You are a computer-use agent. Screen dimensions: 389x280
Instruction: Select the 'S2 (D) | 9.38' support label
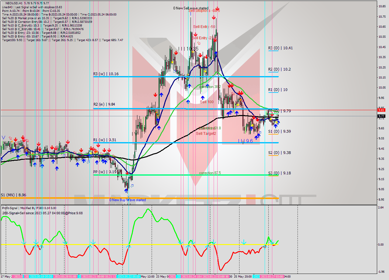point(279,153)
